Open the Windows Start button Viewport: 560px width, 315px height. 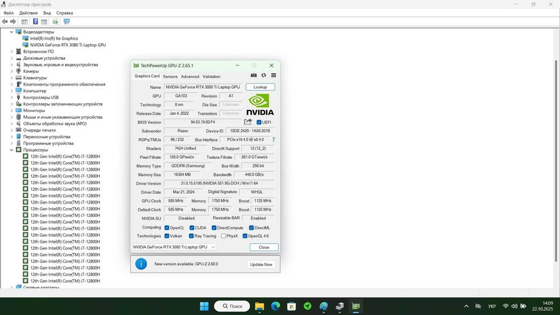pyautogui.click(x=204, y=306)
